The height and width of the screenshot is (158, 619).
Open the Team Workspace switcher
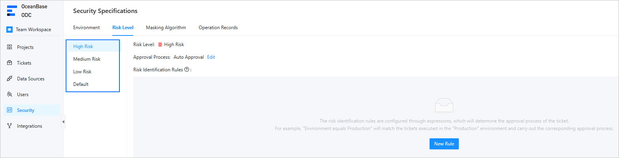coord(33,30)
